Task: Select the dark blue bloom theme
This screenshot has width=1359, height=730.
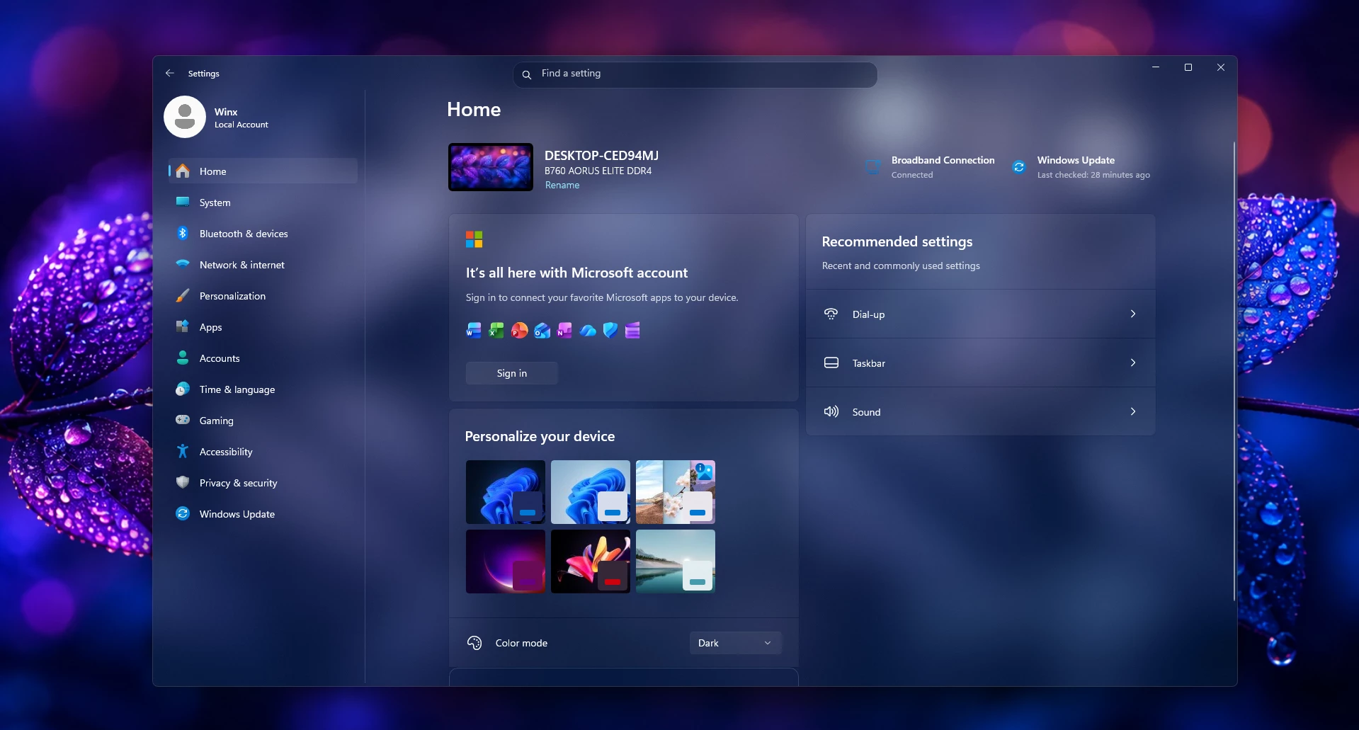Action: 506,492
